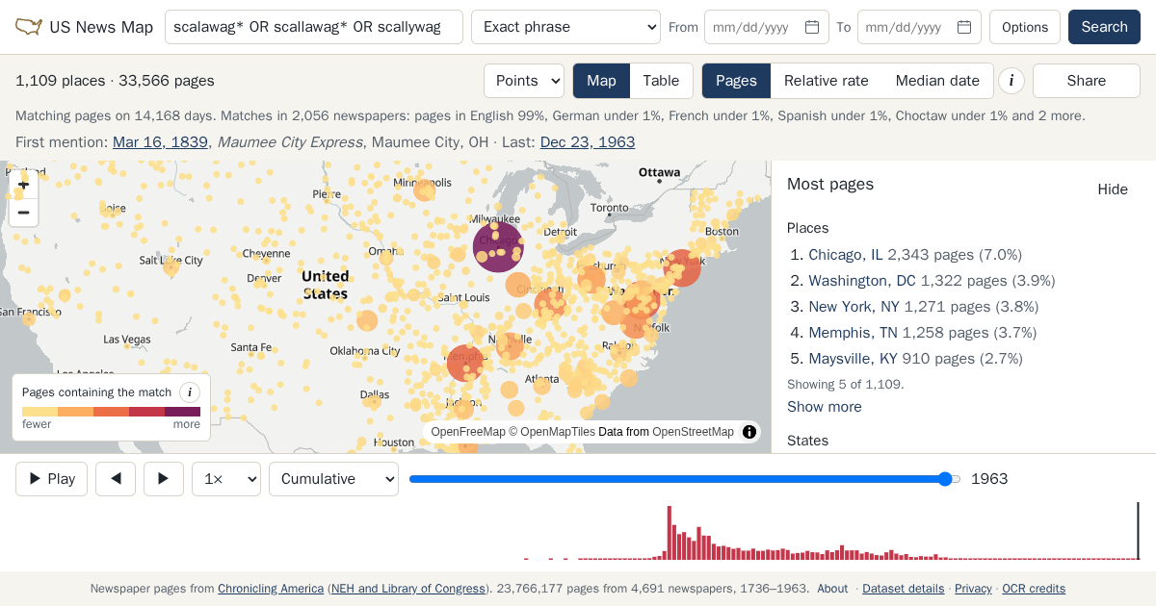This screenshot has width=1156, height=606.
Task: Click the States heading in sidebar
Action: (807, 441)
